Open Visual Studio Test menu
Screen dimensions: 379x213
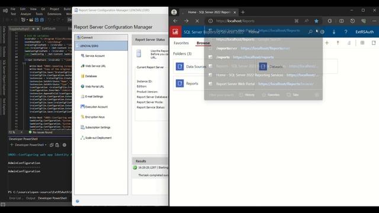point(13,14)
